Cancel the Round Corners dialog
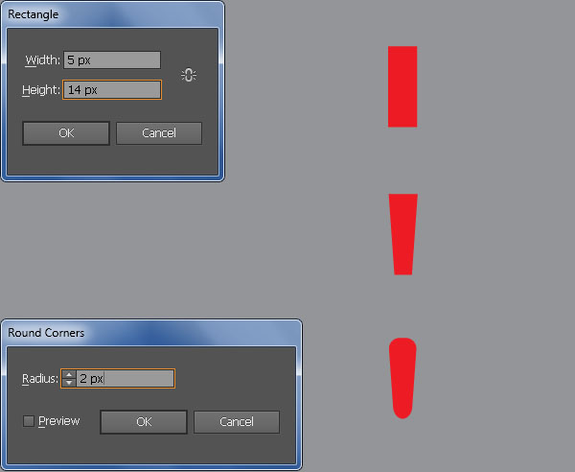Screen dimensions: 575x472 [x=237, y=422]
